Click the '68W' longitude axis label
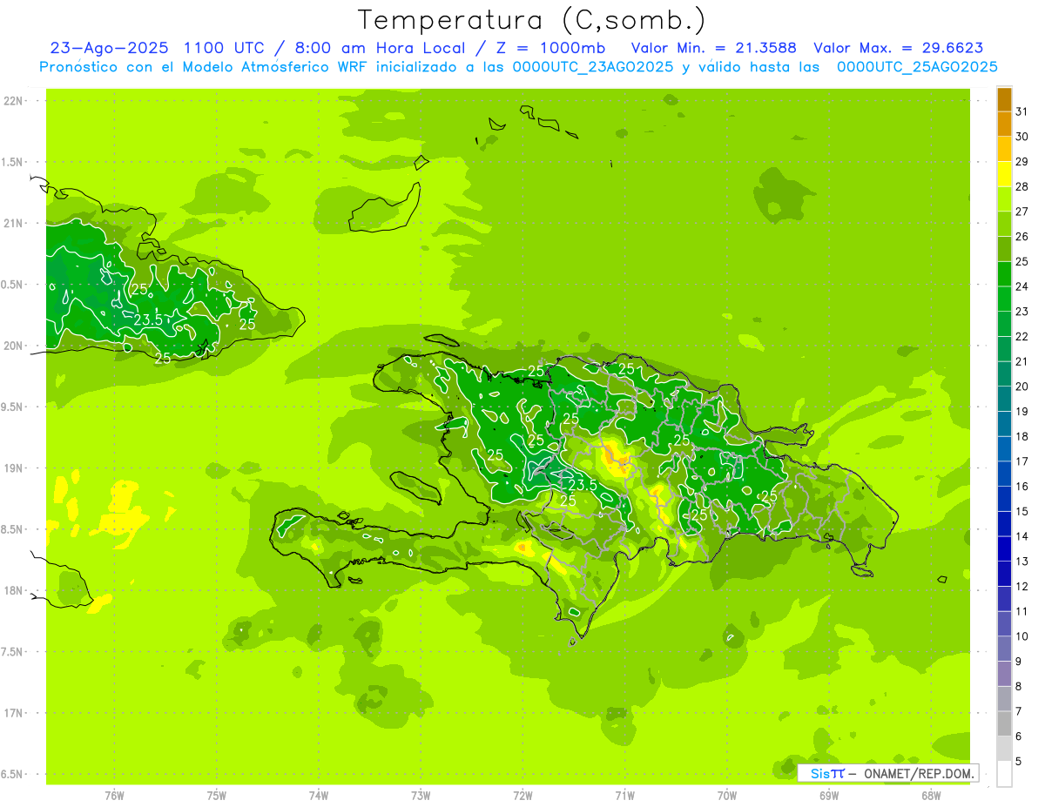Viewport: 1045px width, 807px height. [x=931, y=796]
